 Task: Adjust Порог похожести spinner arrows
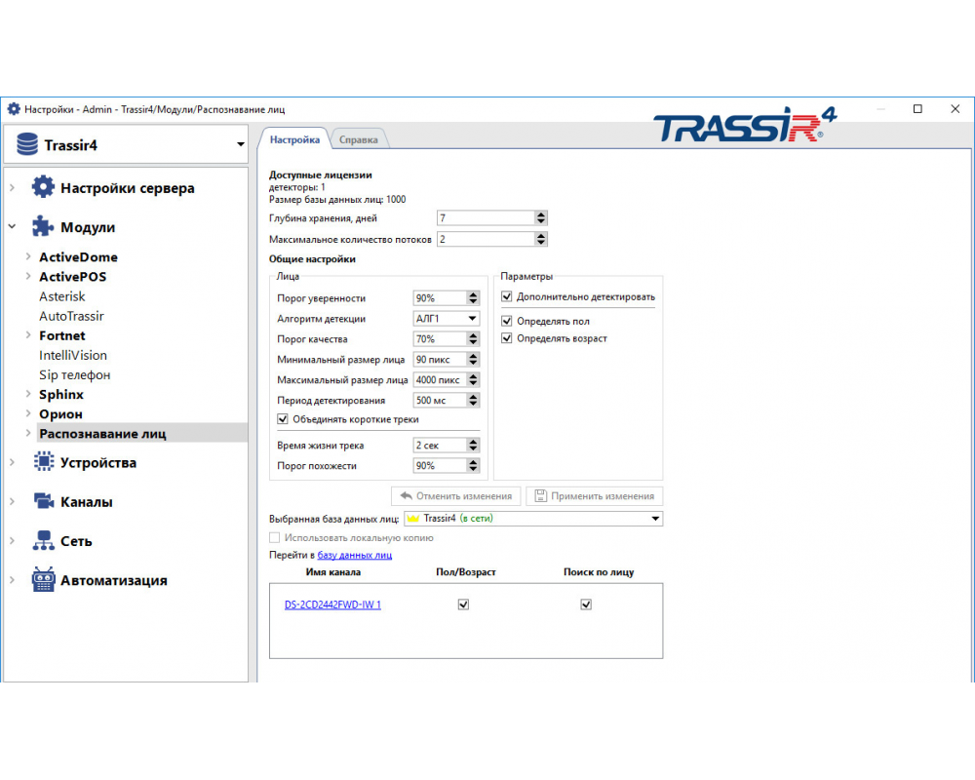[x=473, y=466]
